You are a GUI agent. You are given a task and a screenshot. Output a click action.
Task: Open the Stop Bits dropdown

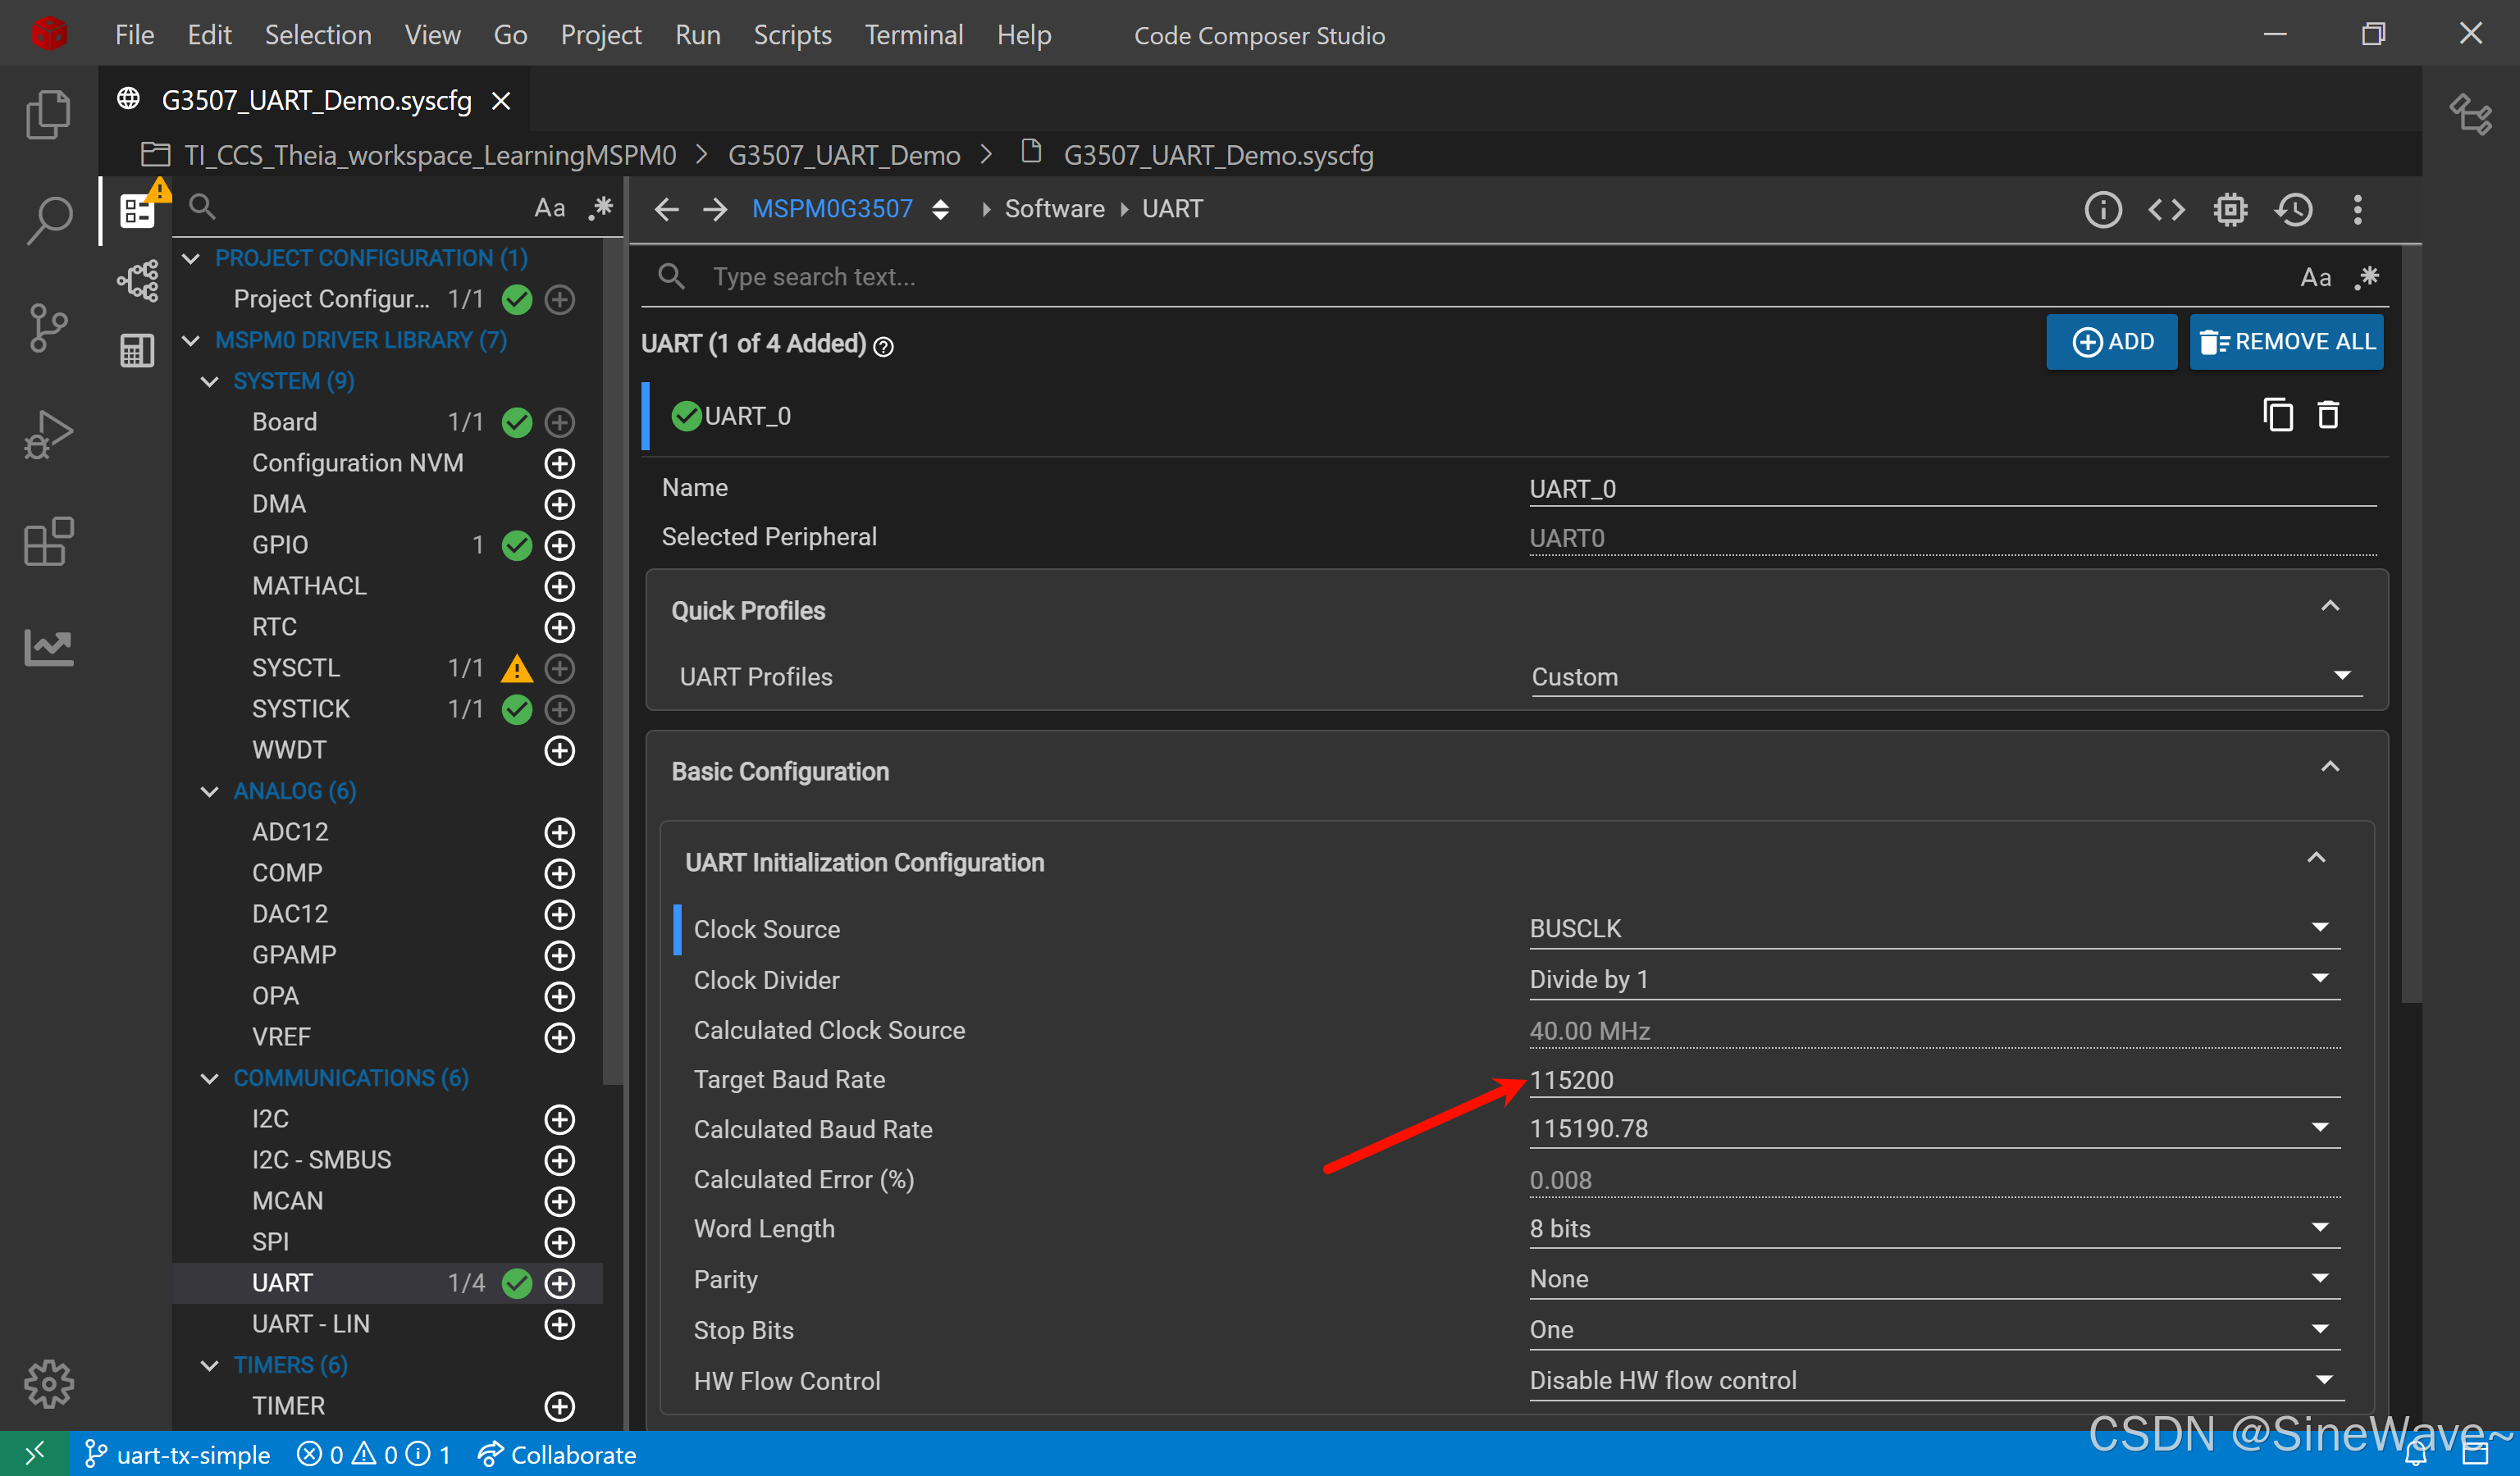1934,1329
